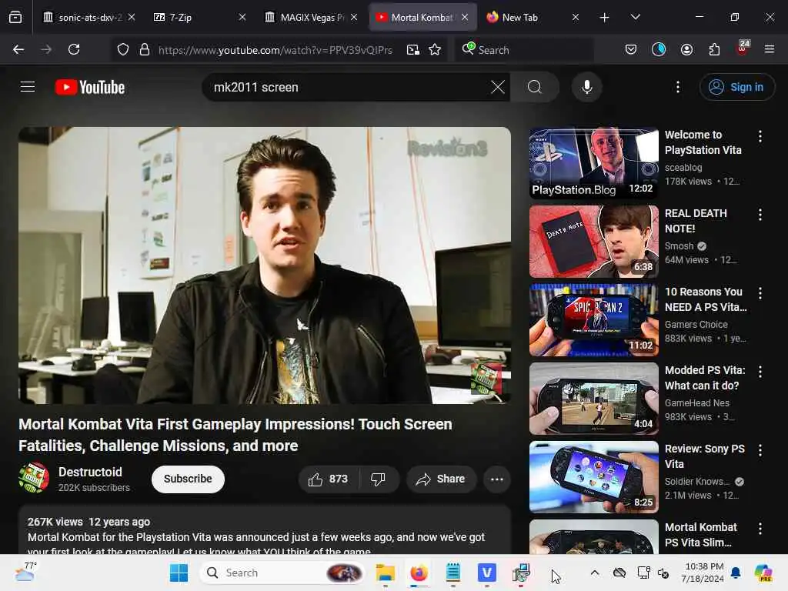This screenshot has height=591, width=788.
Task: Focus the Windows taskbar search box
Action: coord(282,573)
